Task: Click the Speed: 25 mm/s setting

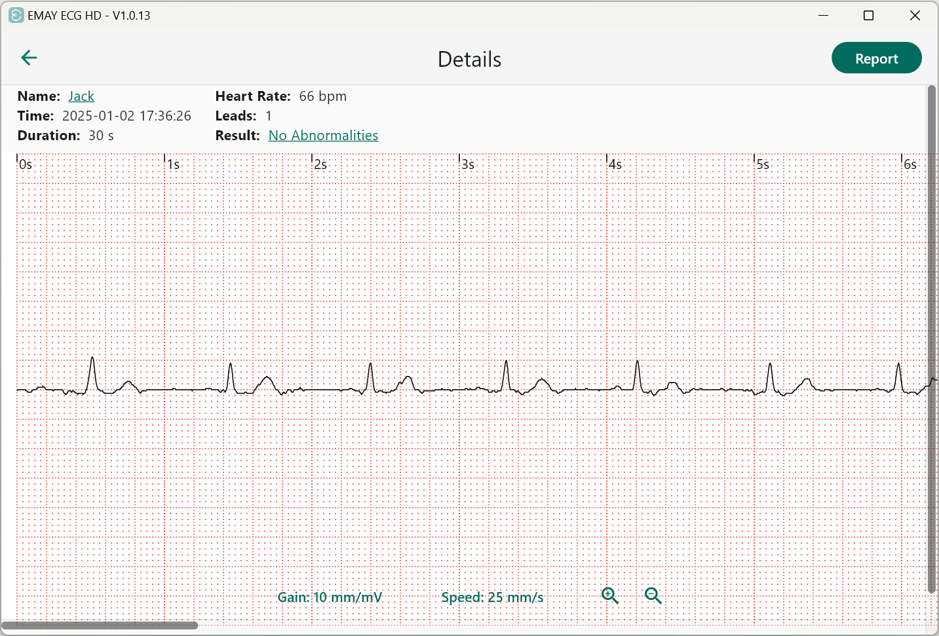Action: 492,597
